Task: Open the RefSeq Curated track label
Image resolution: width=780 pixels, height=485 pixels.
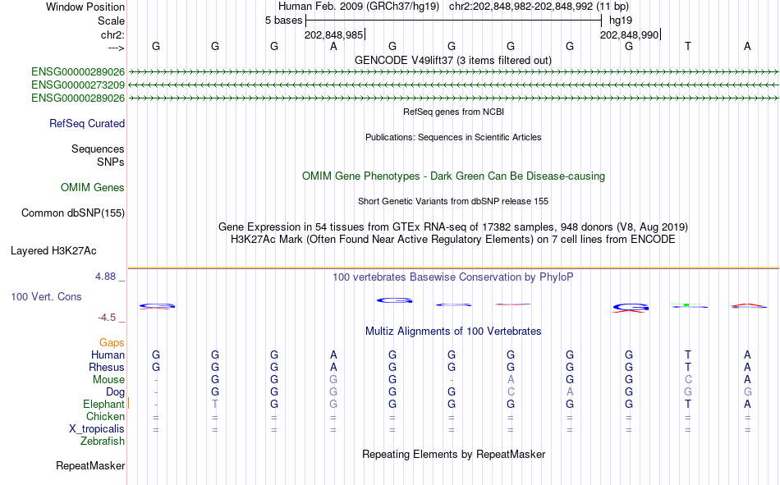Action: click(87, 123)
